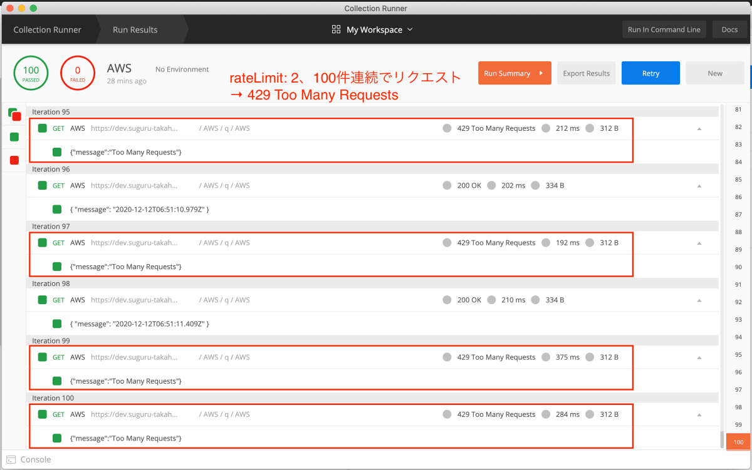
Task: Click green status square of Iteration 96 request
Action: (43, 185)
